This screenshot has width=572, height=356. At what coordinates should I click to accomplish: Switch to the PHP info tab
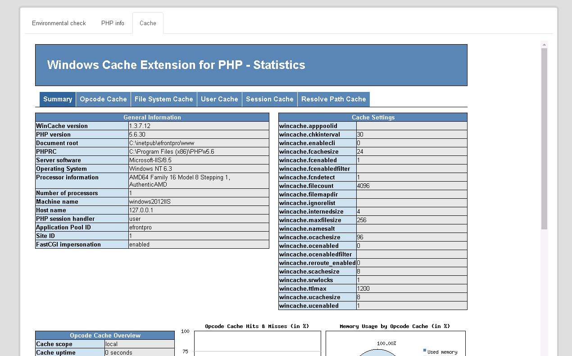pyautogui.click(x=113, y=23)
